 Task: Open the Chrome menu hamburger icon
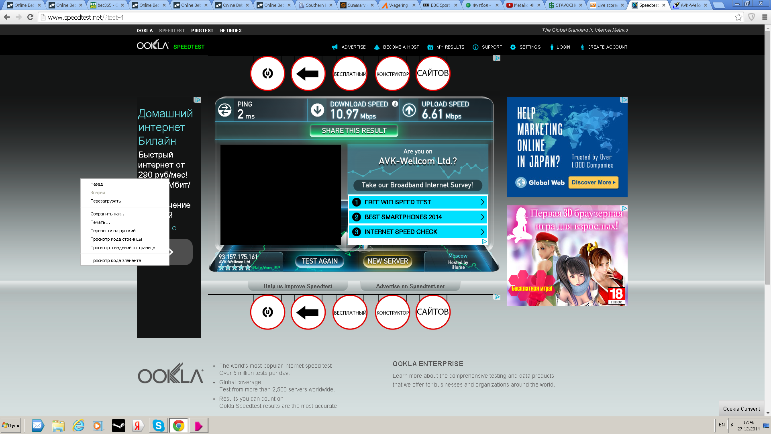click(765, 17)
